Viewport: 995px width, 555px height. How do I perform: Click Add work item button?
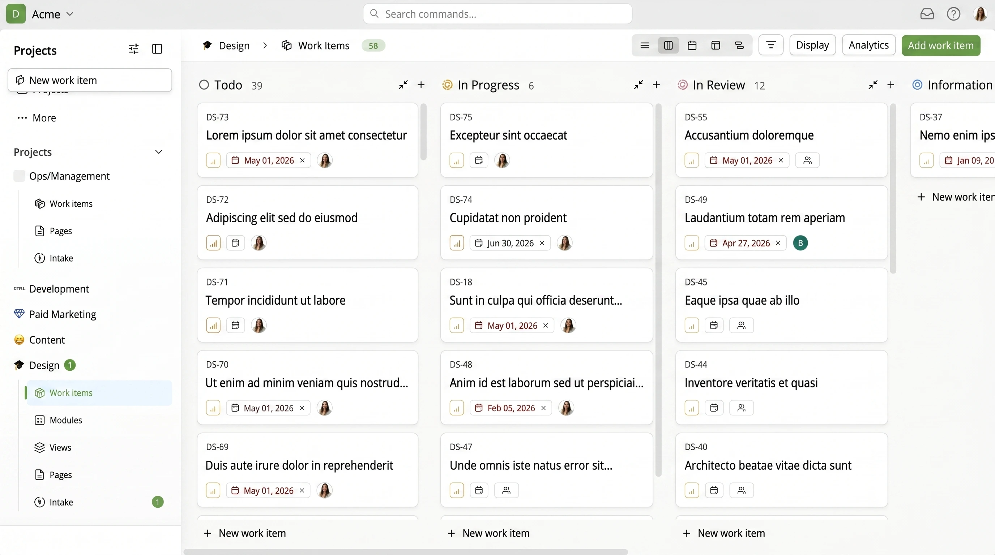pos(940,46)
